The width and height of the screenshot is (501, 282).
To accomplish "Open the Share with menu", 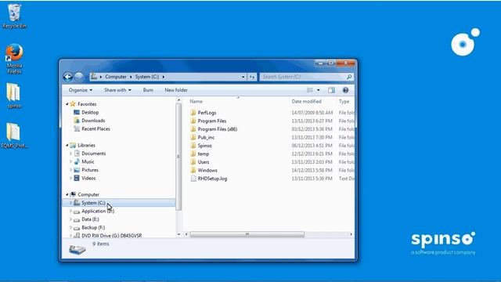I will [117, 90].
